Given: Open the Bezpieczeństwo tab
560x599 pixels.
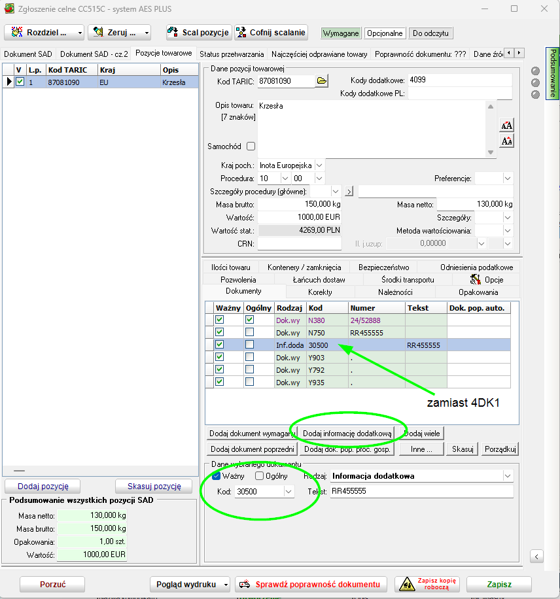Looking at the screenshot, I should tap(383, 267).
